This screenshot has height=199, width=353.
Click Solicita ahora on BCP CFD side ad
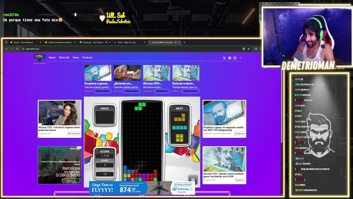pyautogui.click(x=240, y=133)
